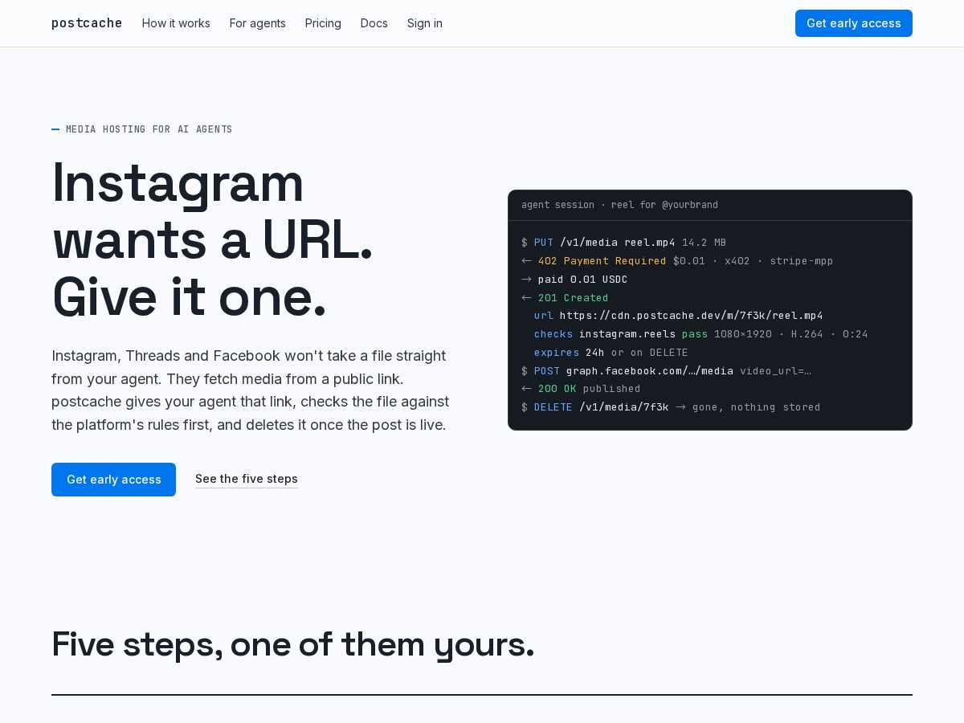Click the Five steps, one of them yours heading

click(x=293, y=644)
